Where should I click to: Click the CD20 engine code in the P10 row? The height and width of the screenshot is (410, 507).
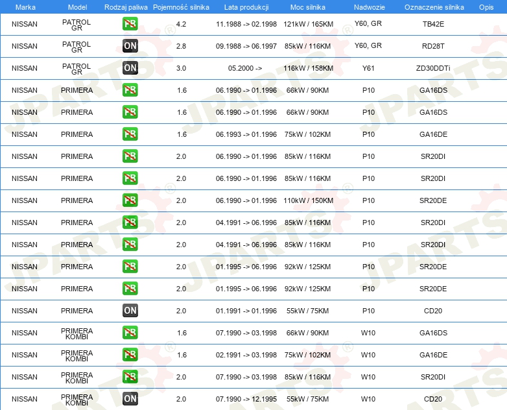[x=433, y=311]
